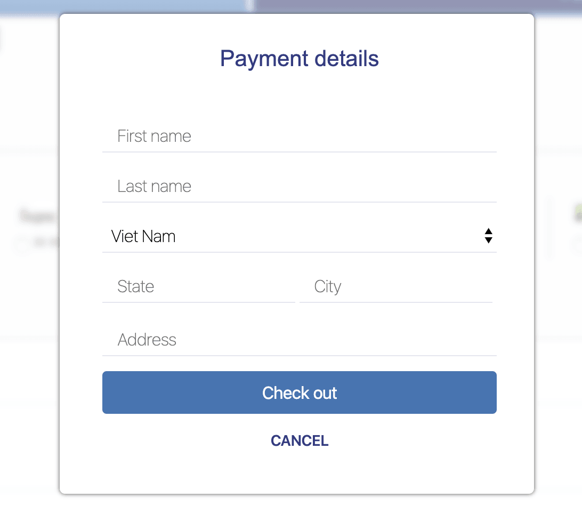Click into the City field
582x529 pixels.
click(395, 286)
